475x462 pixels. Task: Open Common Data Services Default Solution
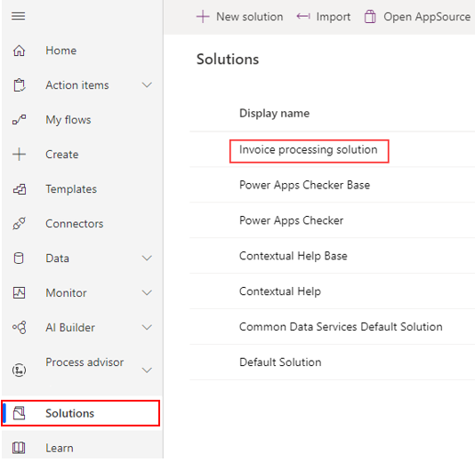pyautogui.click(x=341, y=327)
